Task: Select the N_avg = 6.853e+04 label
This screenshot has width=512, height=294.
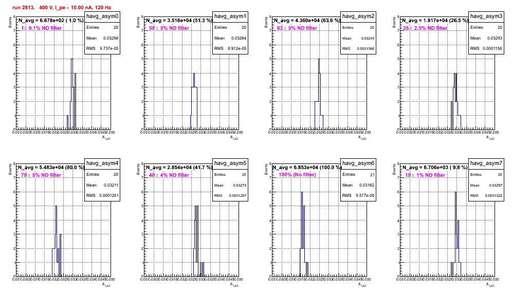Action: (x=306, y=167)
